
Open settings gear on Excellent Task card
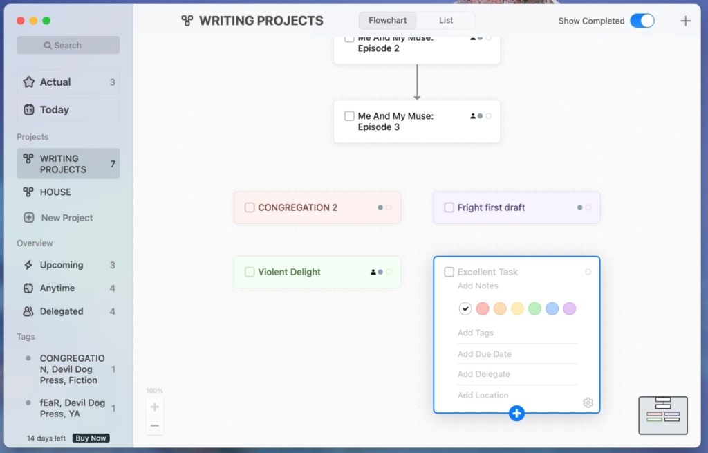click(x=588, y=403)
